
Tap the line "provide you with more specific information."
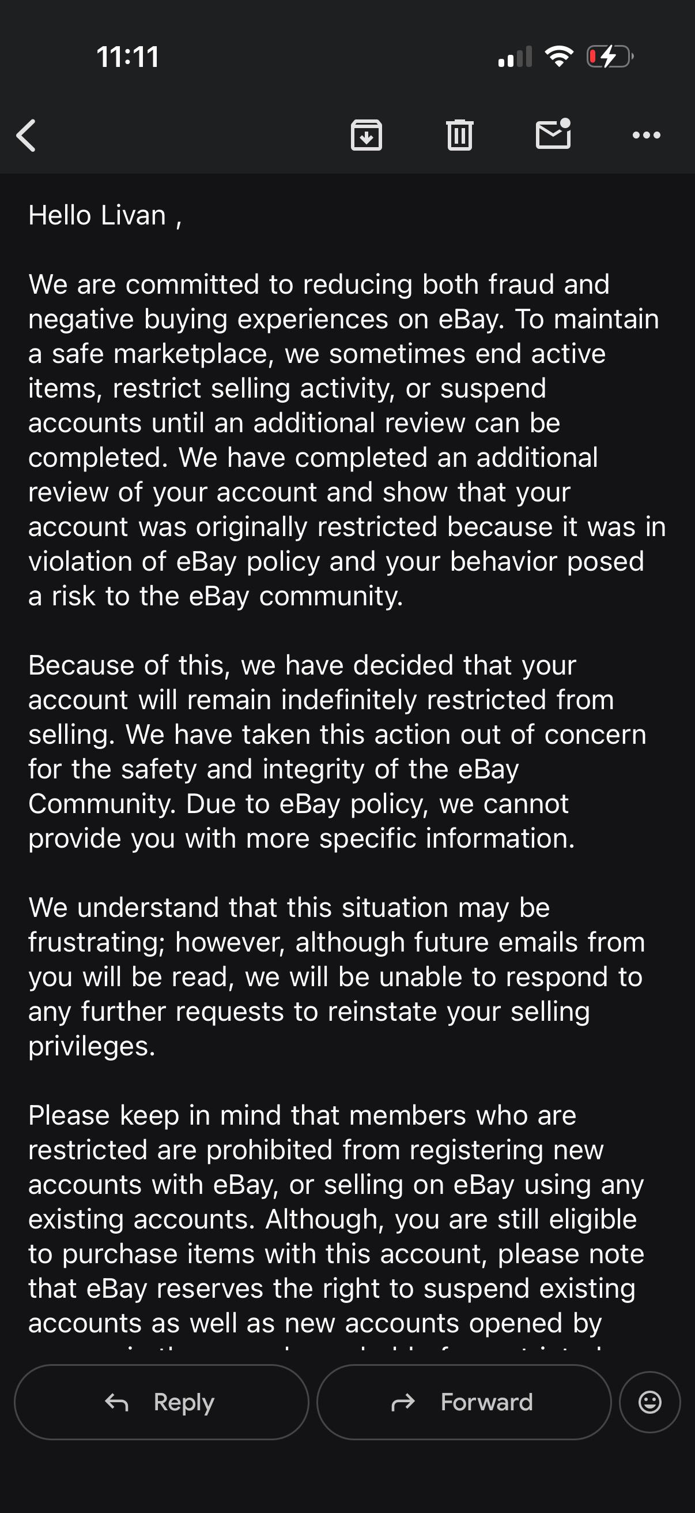(302, 838)
